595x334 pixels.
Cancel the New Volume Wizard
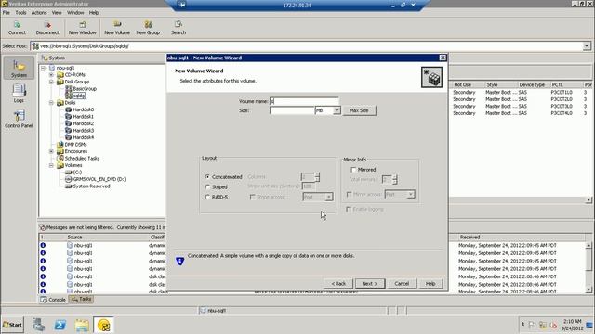coord(402,284)
